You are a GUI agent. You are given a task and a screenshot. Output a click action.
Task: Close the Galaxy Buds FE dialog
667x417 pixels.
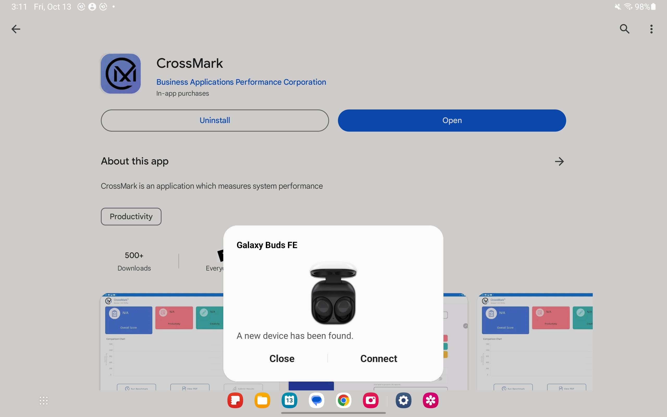282,359
